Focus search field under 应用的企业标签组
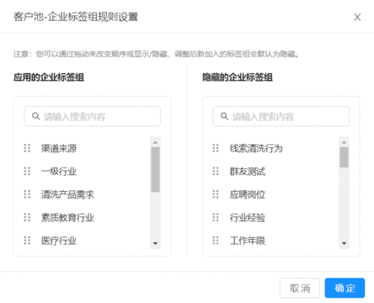The height and width of the screenshot is (303, 374). tap(93, 116)
